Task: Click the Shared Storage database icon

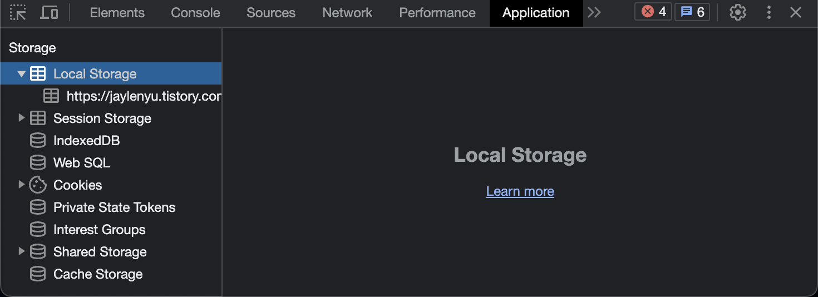Action: pyautogui.click(x=38, y=251)
